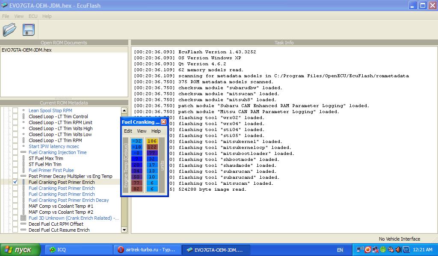438x256 pixels.
Task: Click the green ICQ flower tray icon
Action: pos(383,250)
